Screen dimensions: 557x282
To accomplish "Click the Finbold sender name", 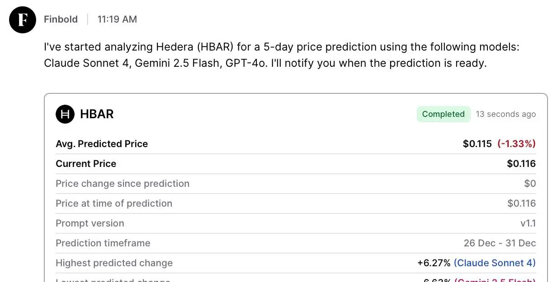I will coord(61,19).
